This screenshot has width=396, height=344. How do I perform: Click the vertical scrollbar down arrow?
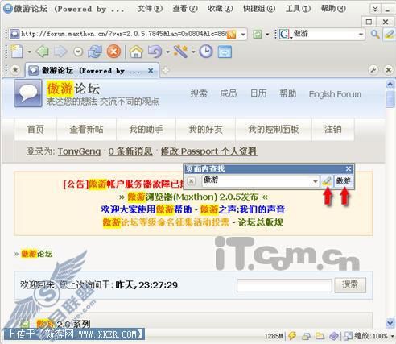point(390,322)
